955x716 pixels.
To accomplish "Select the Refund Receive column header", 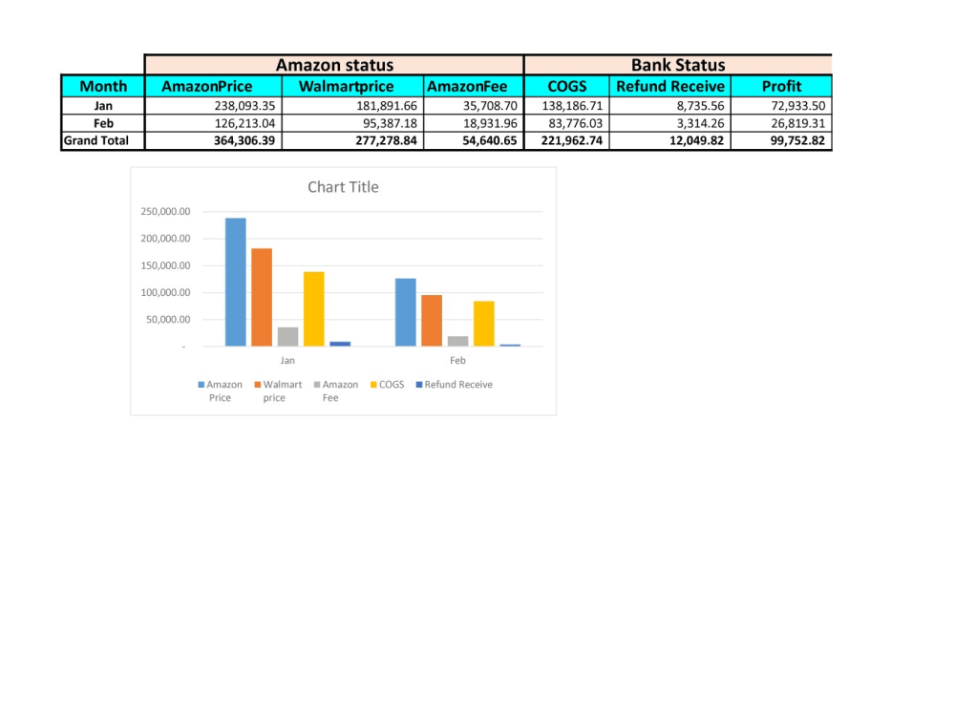I will 670,87.
